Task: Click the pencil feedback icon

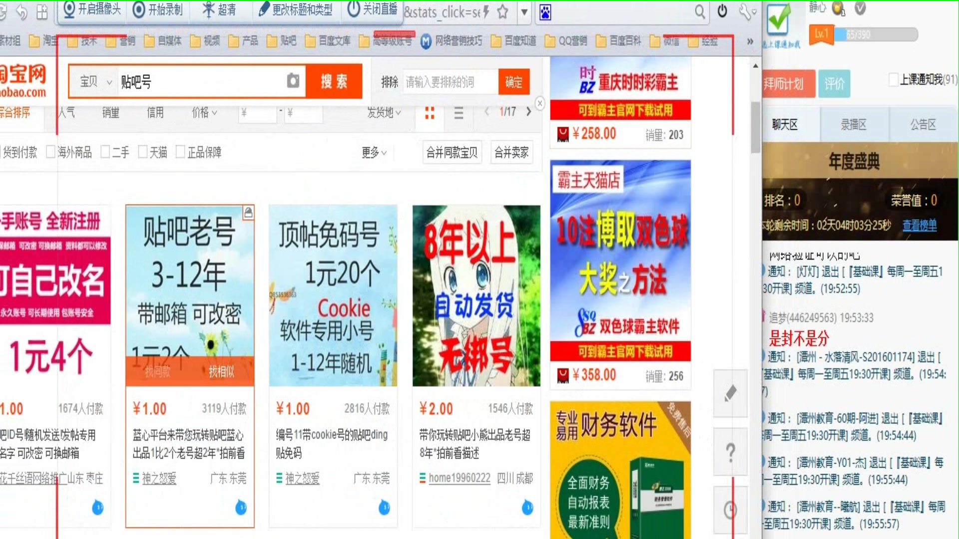Action: tap(730, 393)
